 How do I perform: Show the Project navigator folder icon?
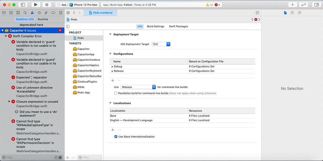(4, 13)
